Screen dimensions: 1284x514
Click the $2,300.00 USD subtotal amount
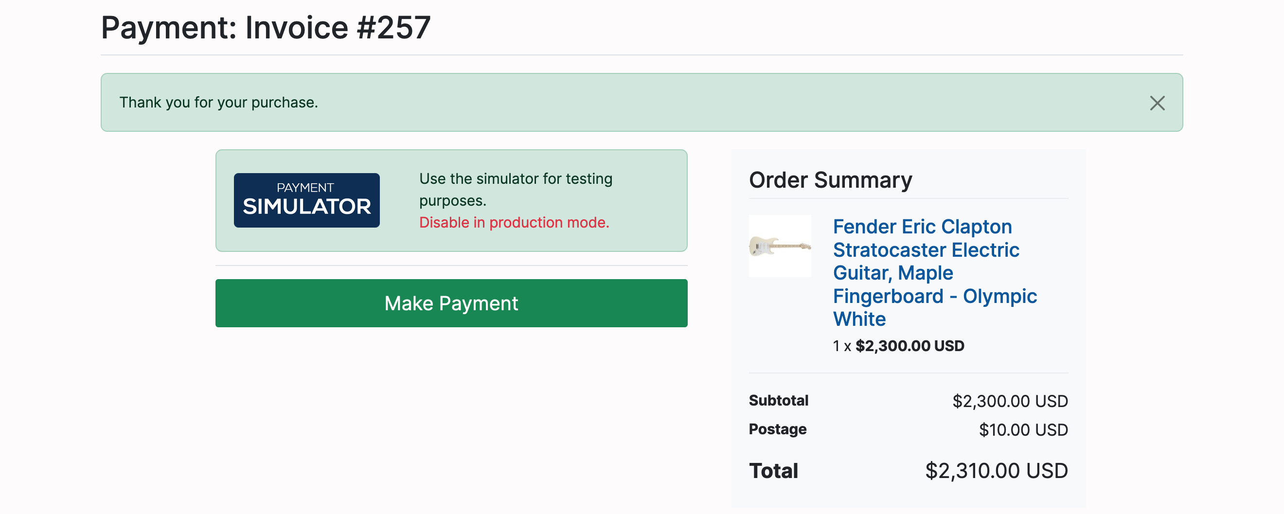tap(1010, 401)
